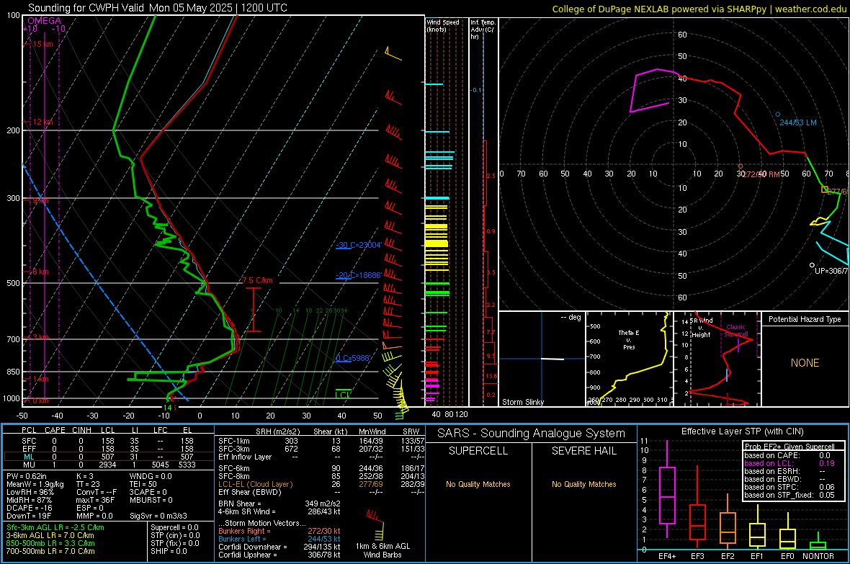The height and width of the screenshot is (564, 850).
Task: Click the "PW = 0.62in" value
Action: (x=27, y=476)
